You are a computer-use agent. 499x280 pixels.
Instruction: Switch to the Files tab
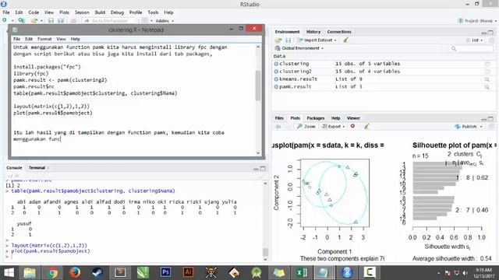[x=279, y=118]
